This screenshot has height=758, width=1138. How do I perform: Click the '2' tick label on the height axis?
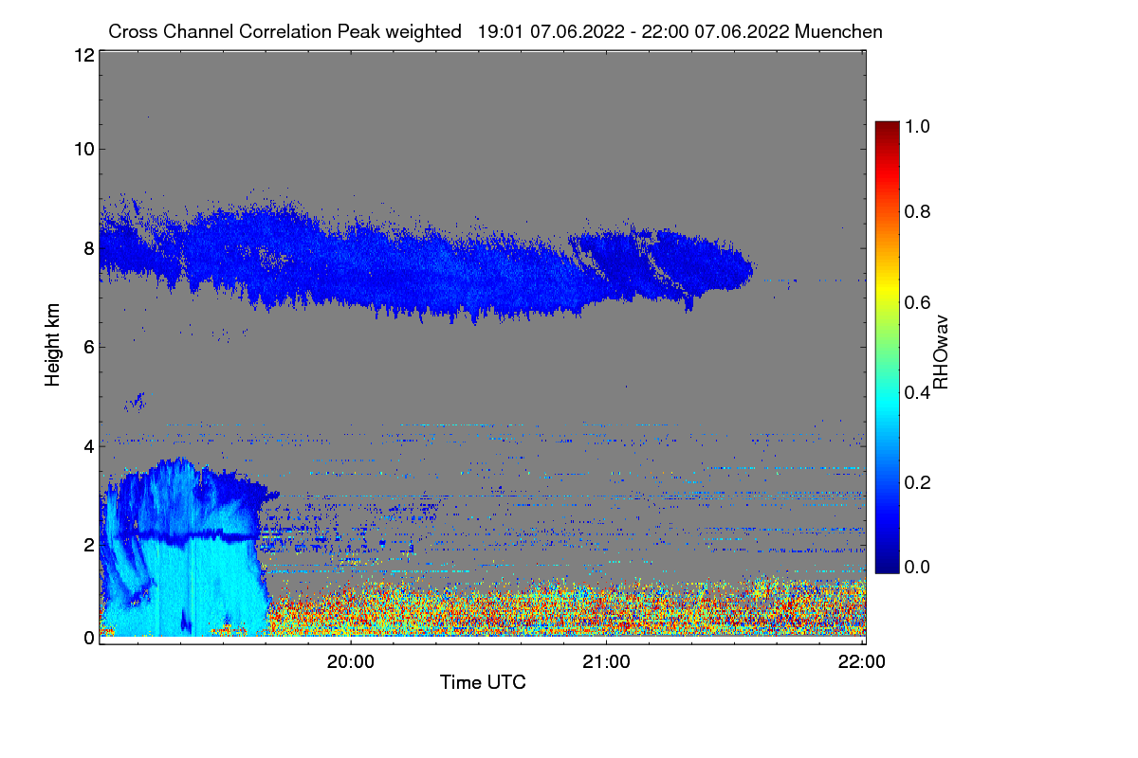point(89,544)
